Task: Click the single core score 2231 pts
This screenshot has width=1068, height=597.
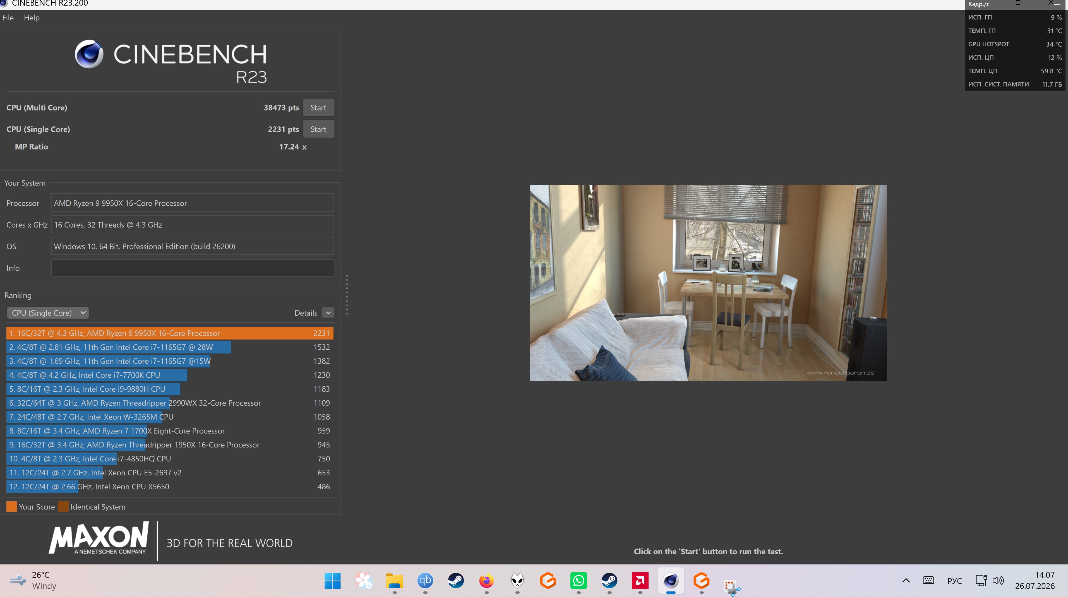Action: point(283,129)
